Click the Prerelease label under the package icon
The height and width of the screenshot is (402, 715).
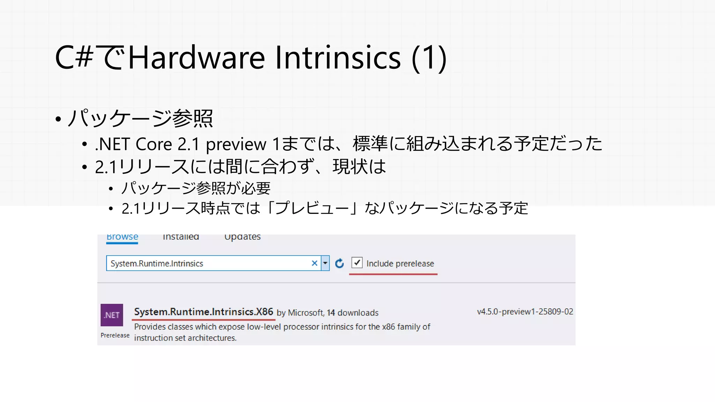[x=115, y=335]
